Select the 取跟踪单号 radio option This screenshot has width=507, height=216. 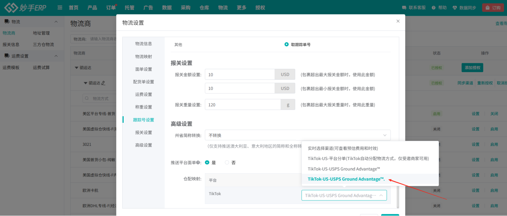click(286, 44)
